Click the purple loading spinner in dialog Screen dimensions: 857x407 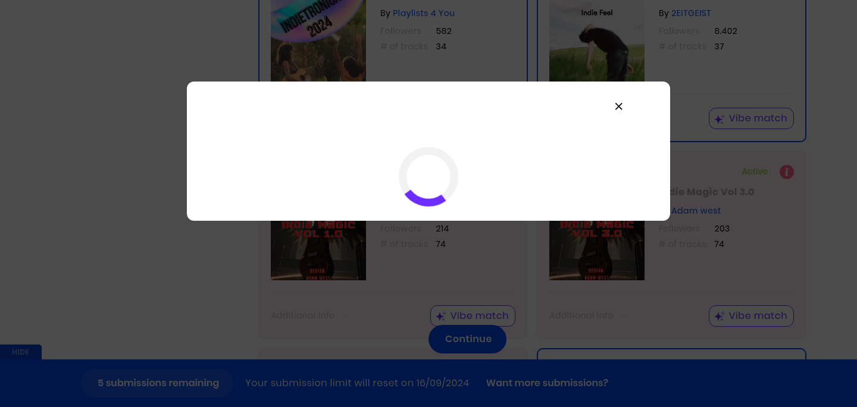point(428,177)
